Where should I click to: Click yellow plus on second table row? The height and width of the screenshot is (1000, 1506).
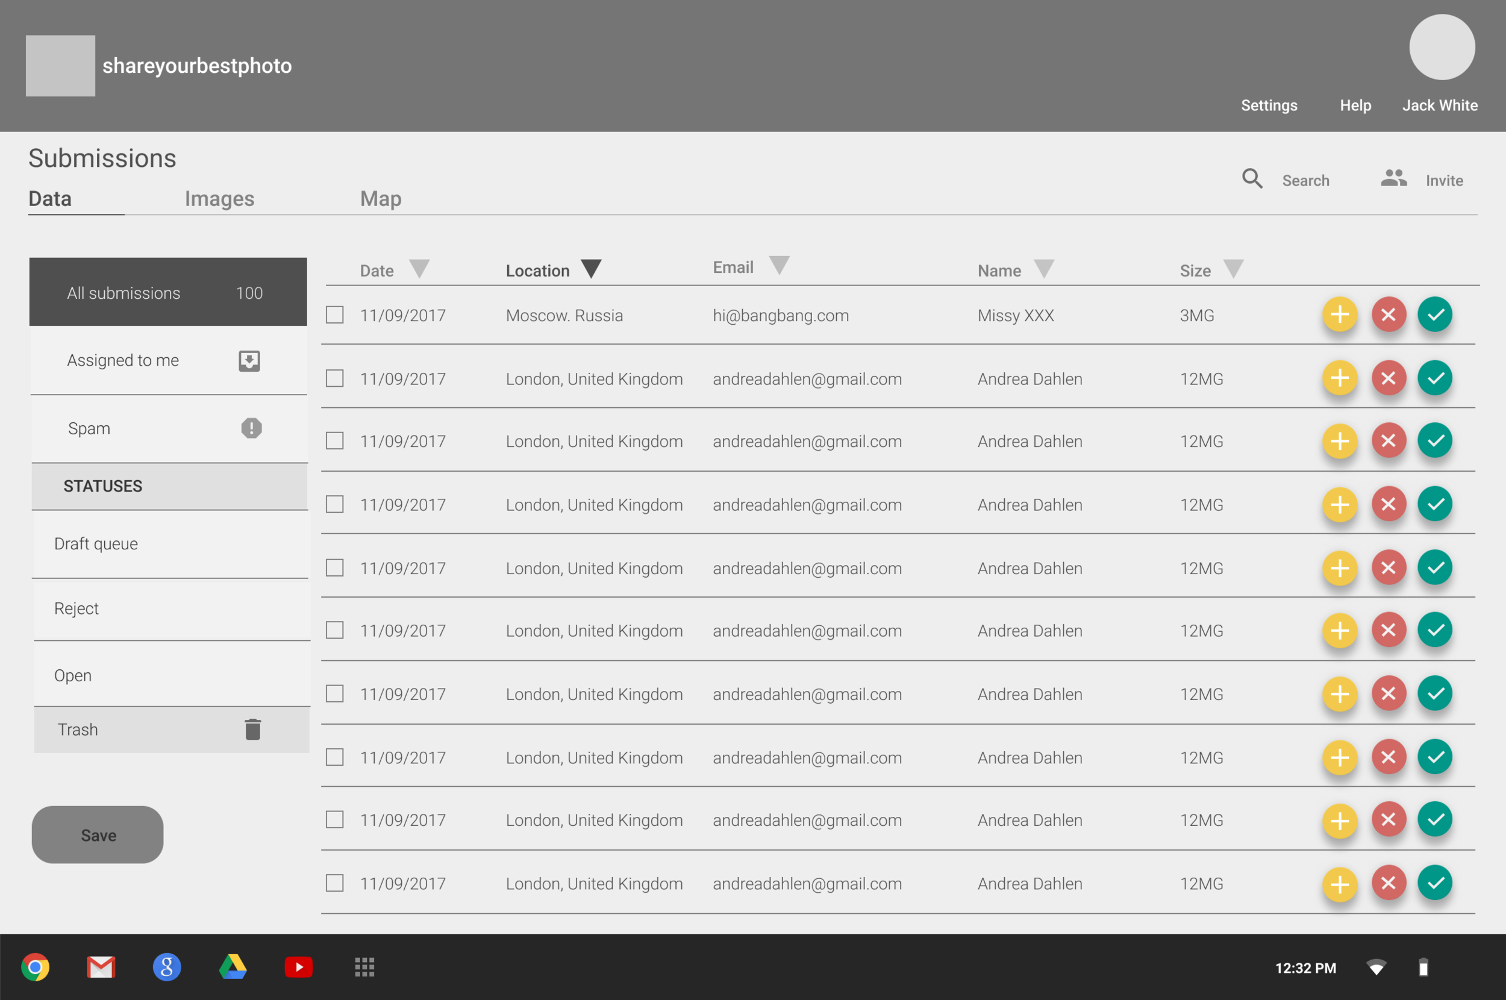pyautogui.click(x=1340, y=378)
